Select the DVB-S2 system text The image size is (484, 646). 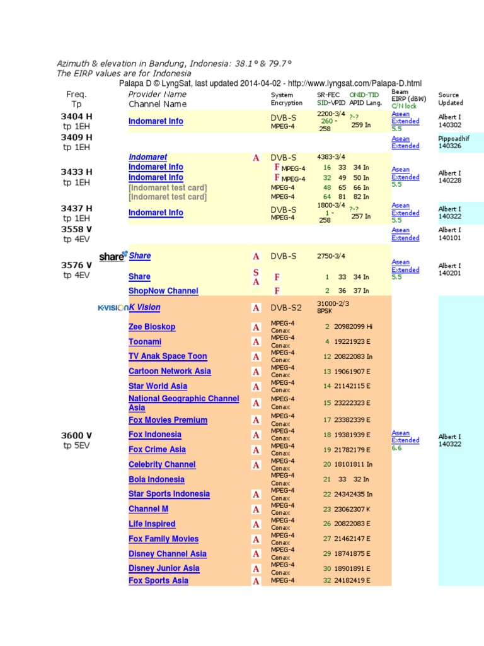286,308
